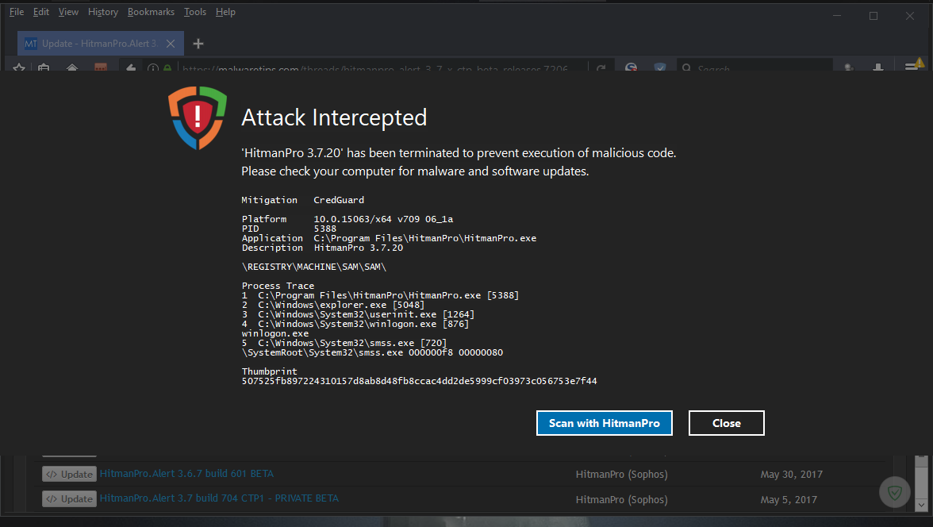The image size is (933, 527).
Task: Click the Update label beside build 704
Action: 69,499
